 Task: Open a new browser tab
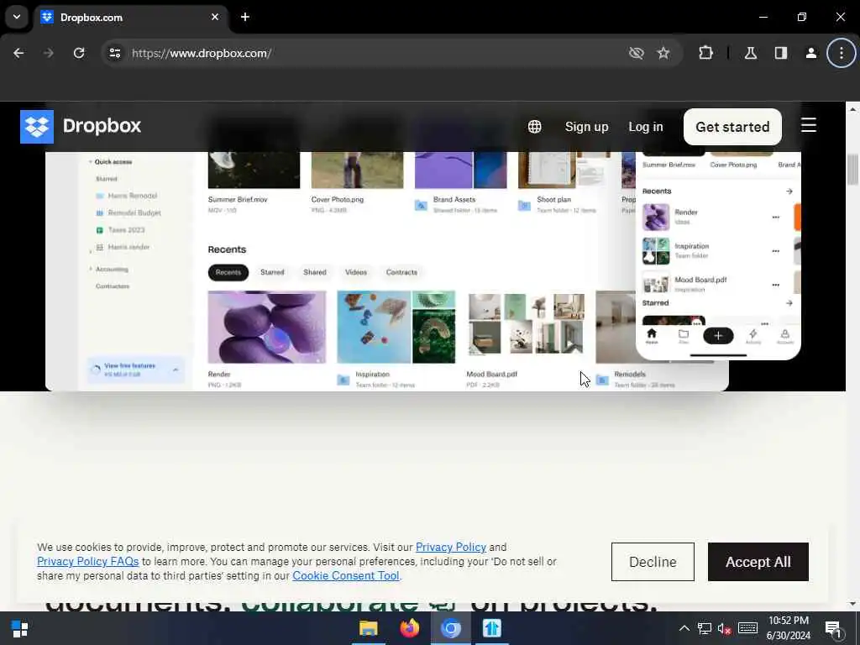coord(245,17)
